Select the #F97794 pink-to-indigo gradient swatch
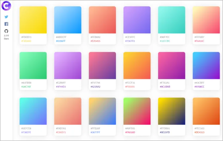 pos(102,65)
